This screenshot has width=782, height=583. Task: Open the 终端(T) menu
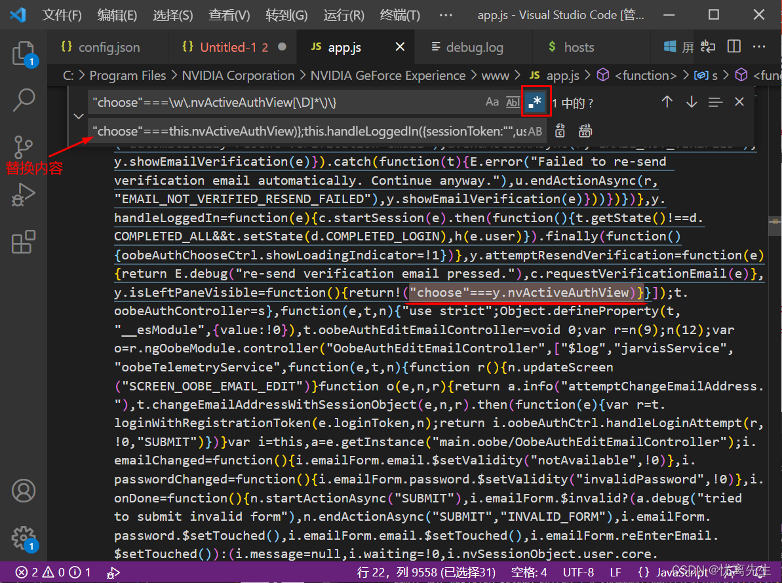point(400,16)
